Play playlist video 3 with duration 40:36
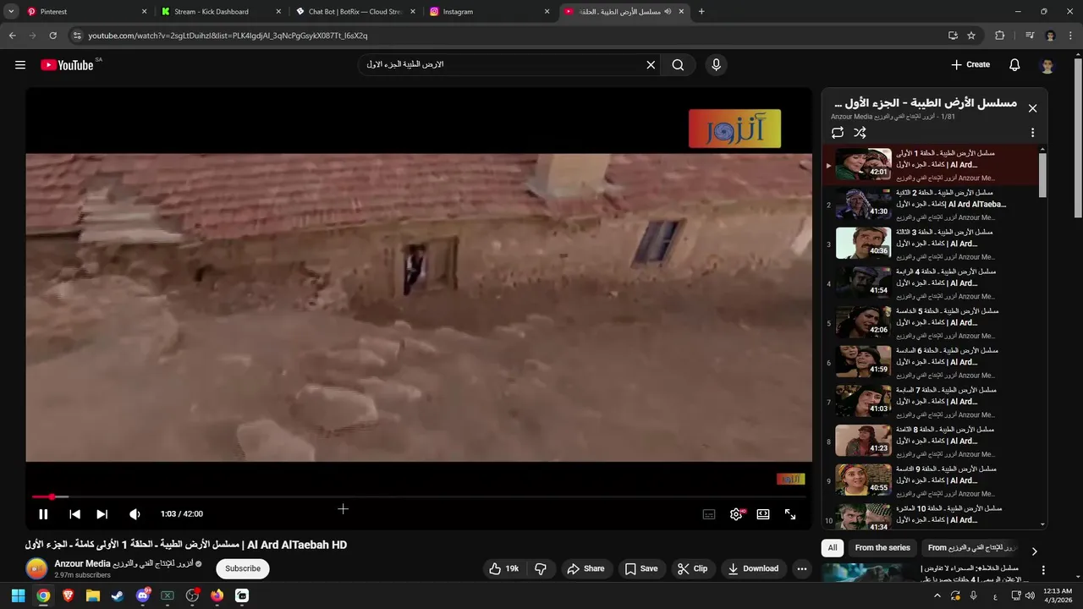 tap(931, 244)
